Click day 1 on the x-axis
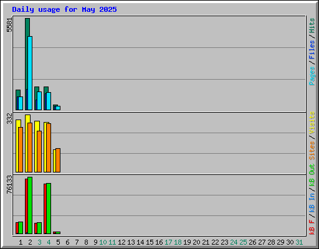 (21, 242)
